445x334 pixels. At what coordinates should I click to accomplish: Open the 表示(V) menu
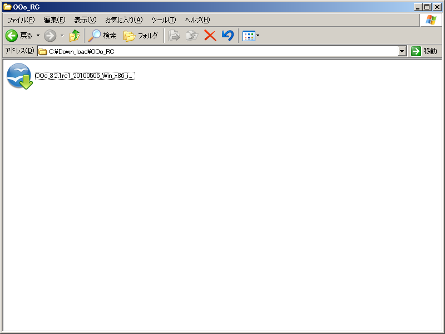[85, 20]
